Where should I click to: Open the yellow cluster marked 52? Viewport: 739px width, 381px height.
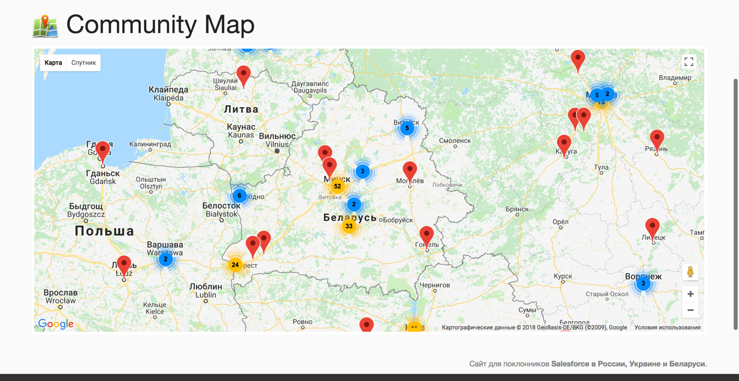click(x=337, y=186)
